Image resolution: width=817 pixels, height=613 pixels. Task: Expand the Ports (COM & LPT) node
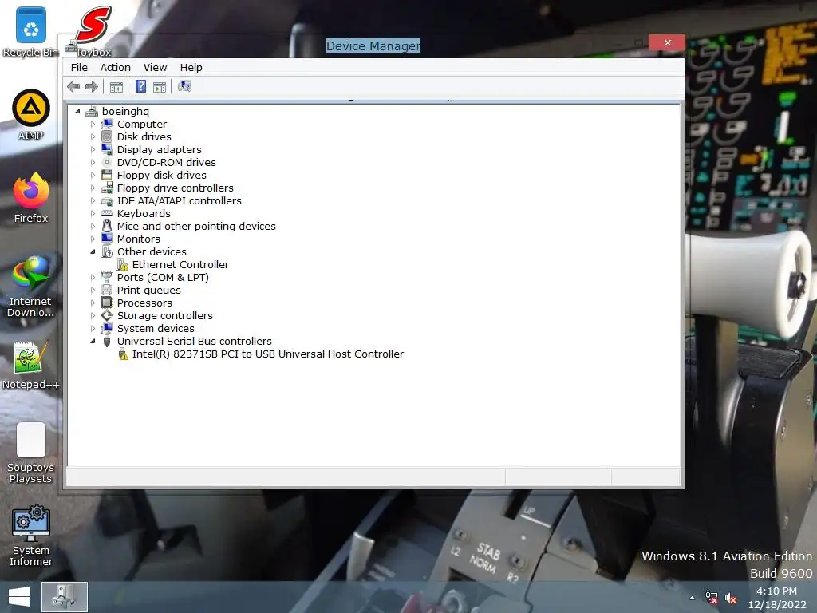[93, 277]
